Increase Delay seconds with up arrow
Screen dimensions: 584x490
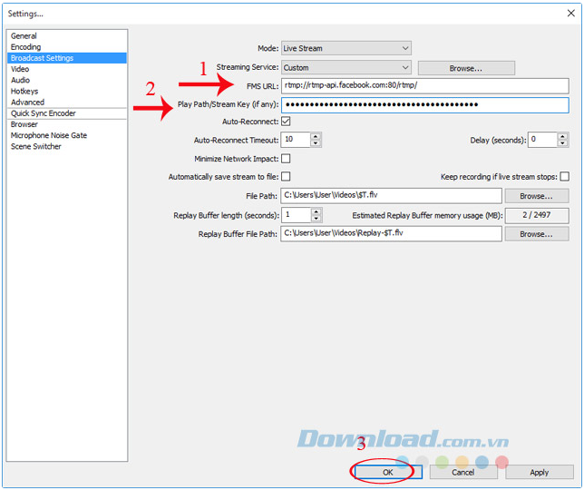pyautogui.click(x=563, y=136)
